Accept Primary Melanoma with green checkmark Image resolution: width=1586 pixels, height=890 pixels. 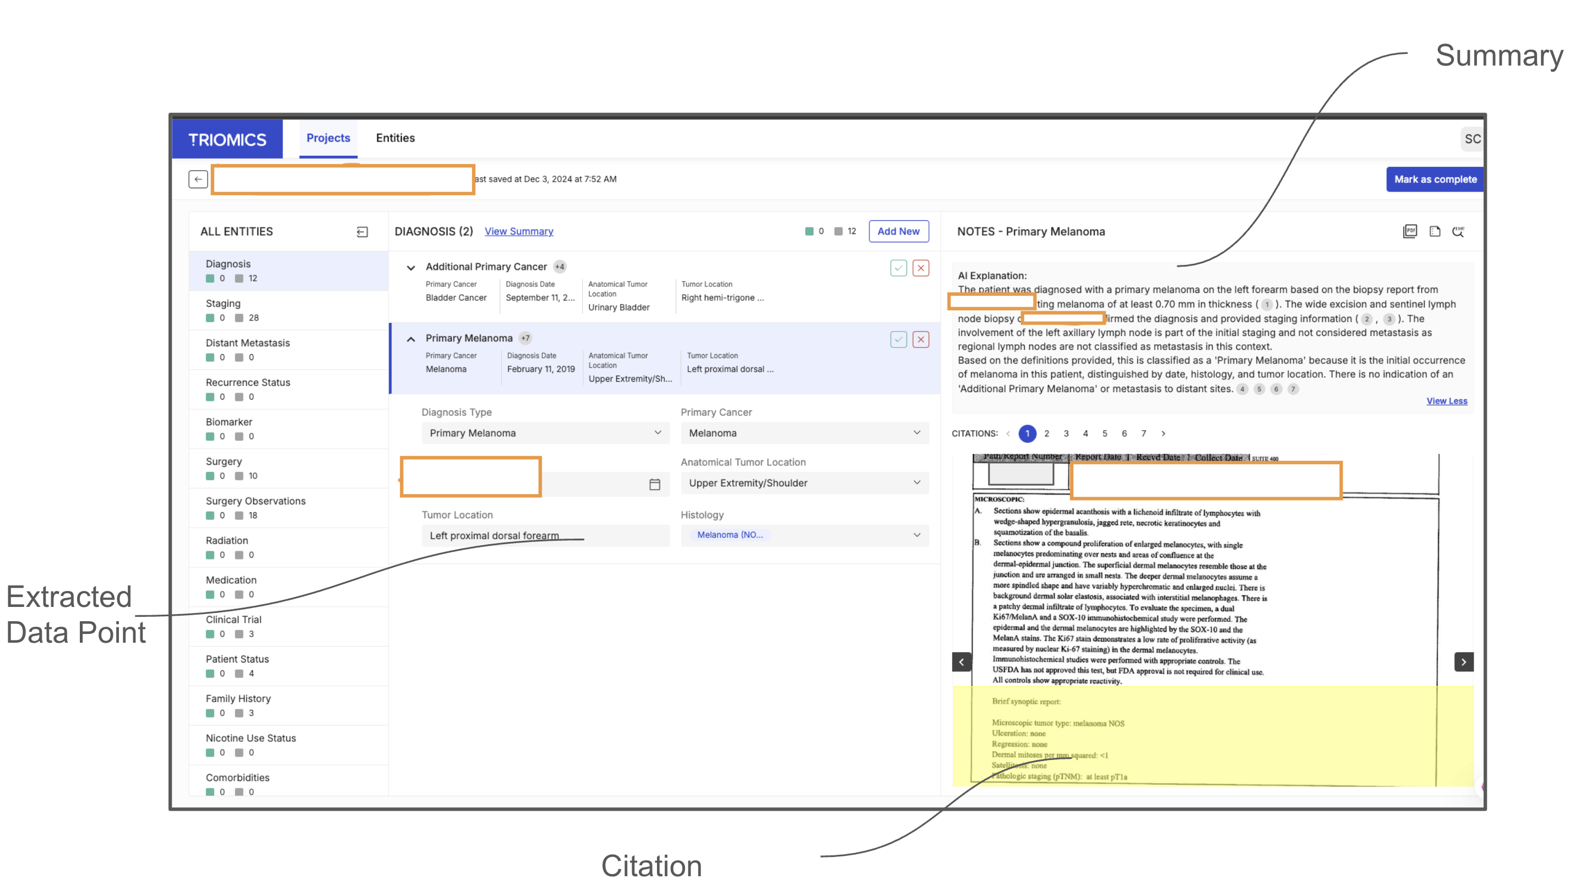point(898,339)
